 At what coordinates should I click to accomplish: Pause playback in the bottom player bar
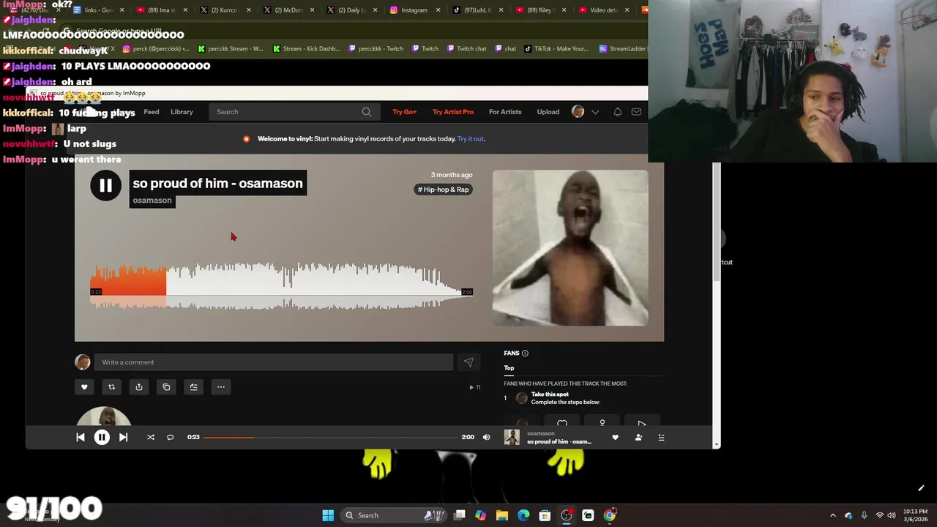(102, 437)
